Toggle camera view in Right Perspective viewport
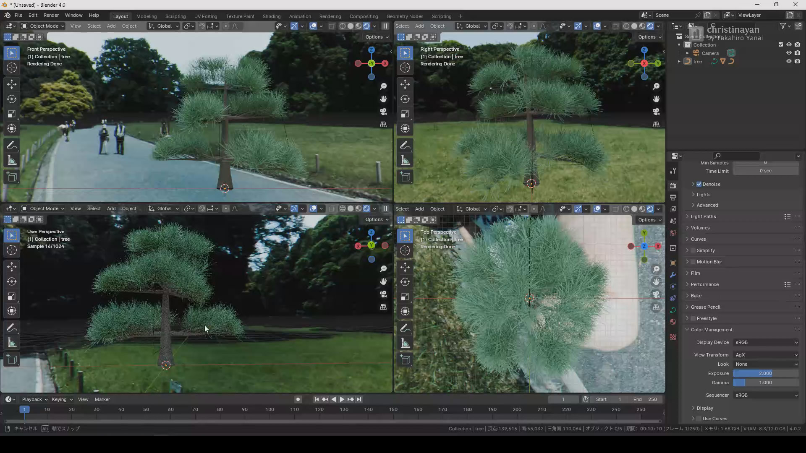 [656, 112]
